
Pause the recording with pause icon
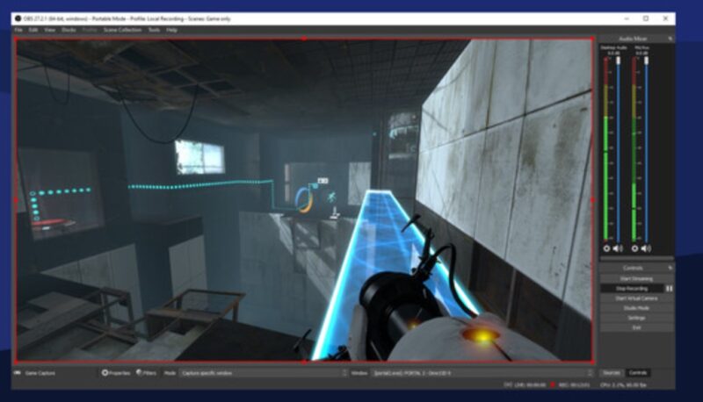[669, 288]
